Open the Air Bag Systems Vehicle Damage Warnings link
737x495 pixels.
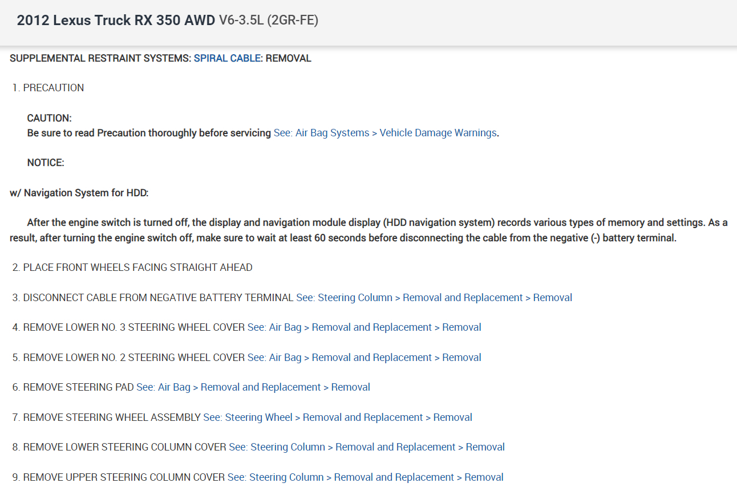385,133
